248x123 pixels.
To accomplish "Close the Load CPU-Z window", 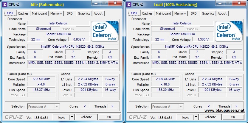I will [x=239, y=3].
